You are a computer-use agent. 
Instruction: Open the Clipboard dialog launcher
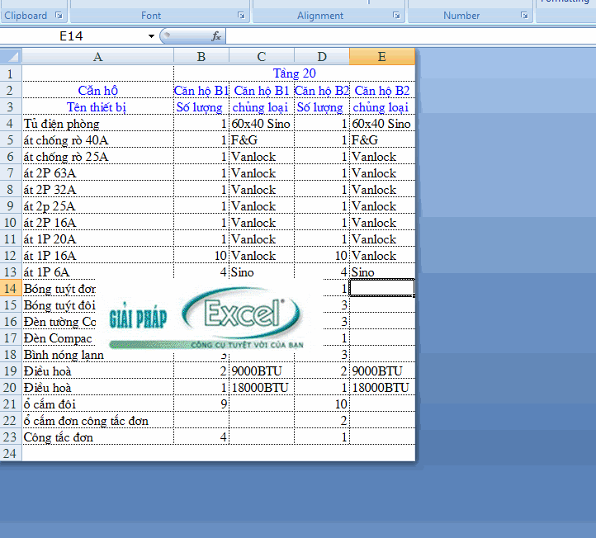click(x=59, y=16)
